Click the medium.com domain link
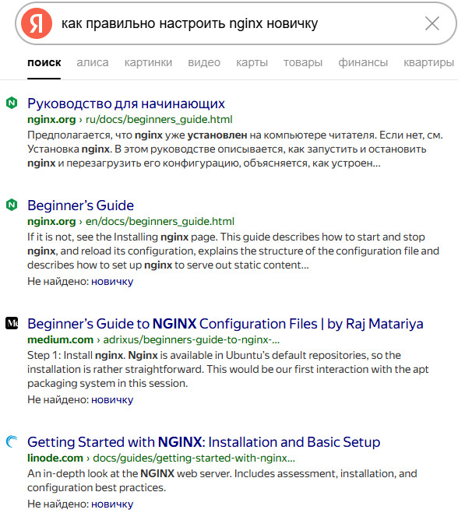Viewport: 458px width, 520px height. 61,339
